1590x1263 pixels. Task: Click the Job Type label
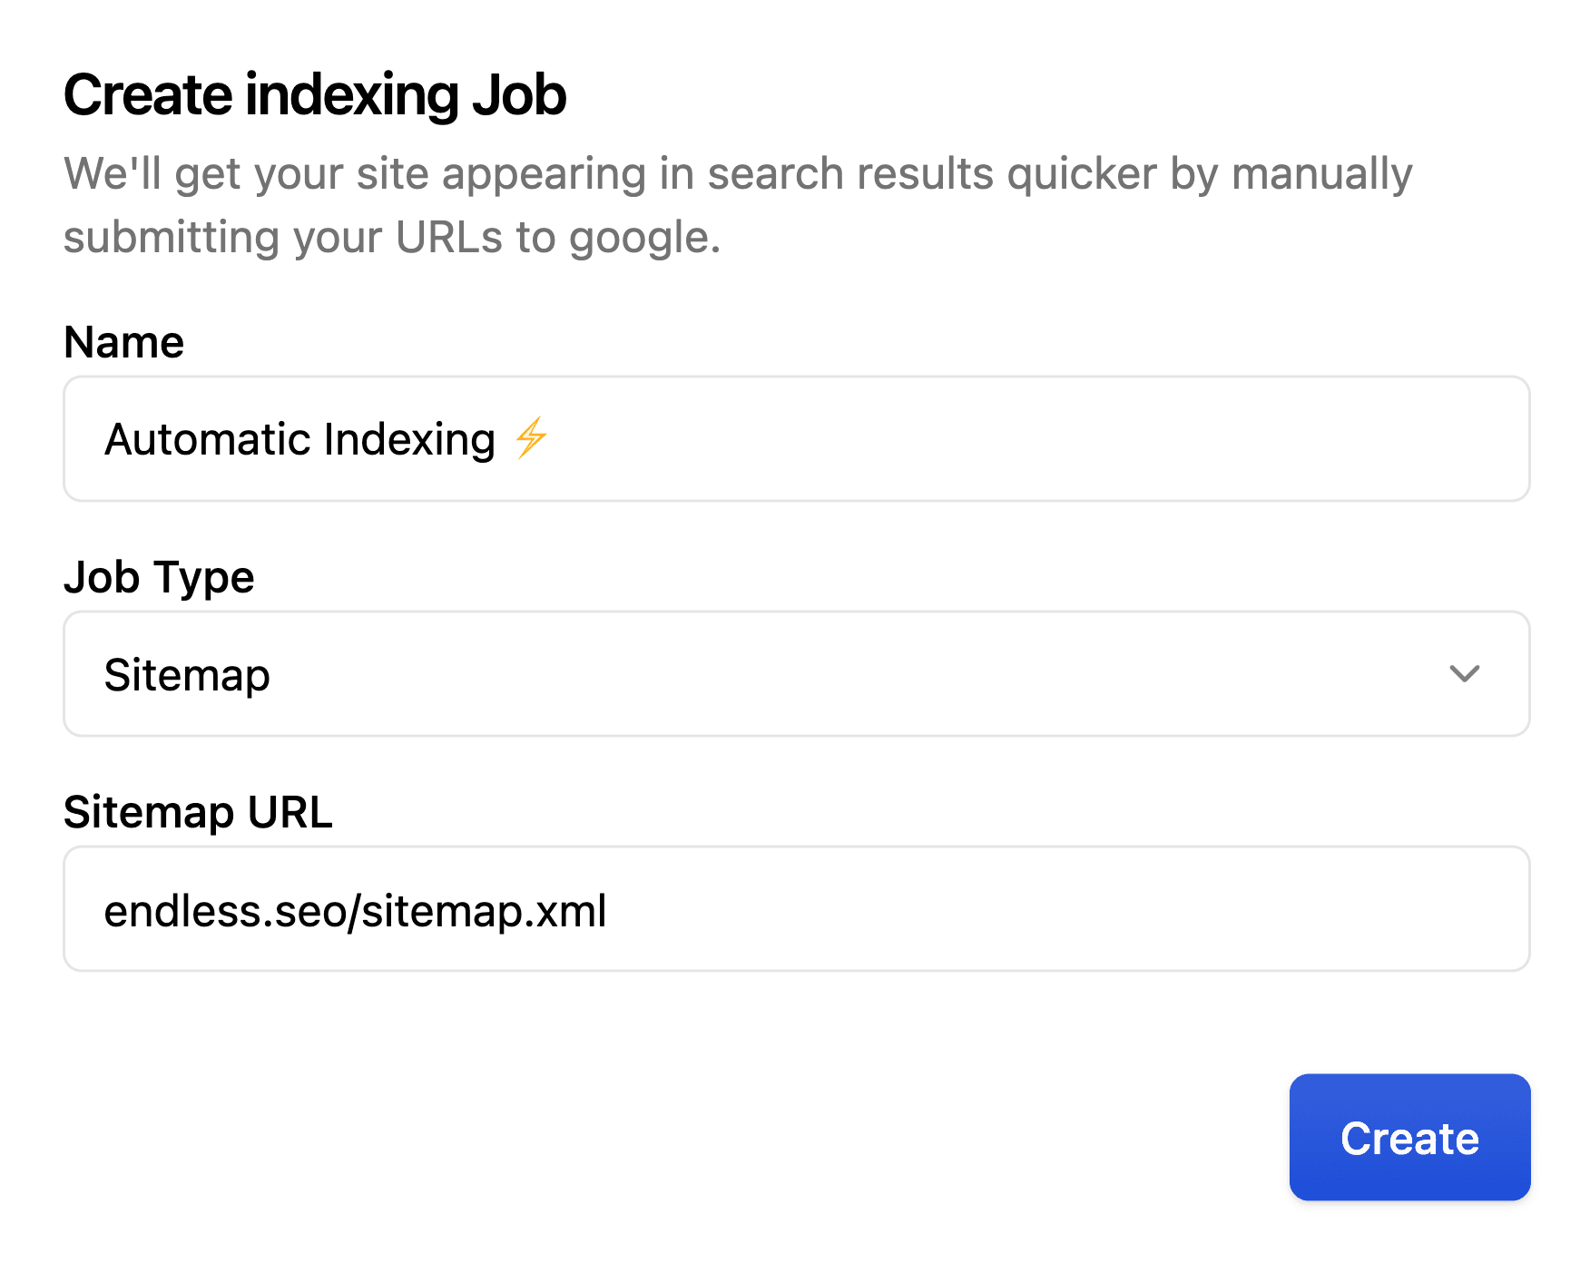(x=158, y=577)
